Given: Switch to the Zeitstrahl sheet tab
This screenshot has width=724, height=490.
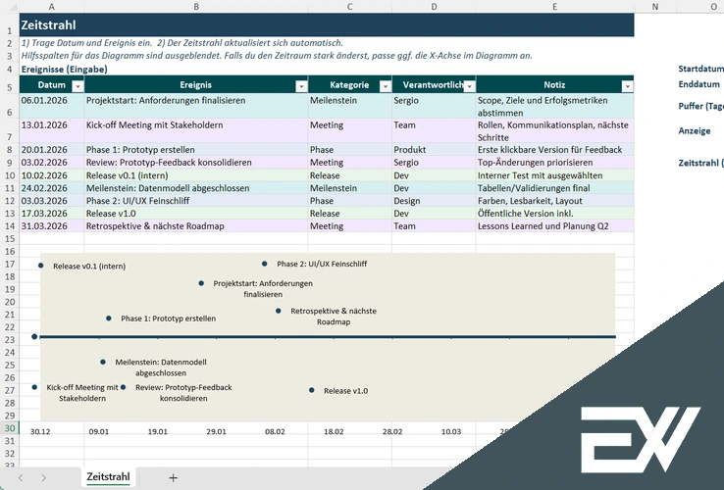Looking at the screenshot, I should 108,476.
